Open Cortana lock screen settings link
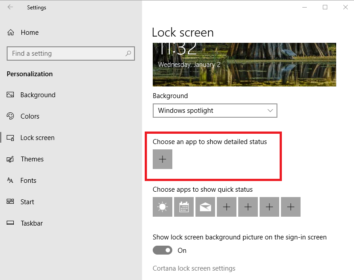This screenshot has width=354, height=280. click(x=194, y=268)
